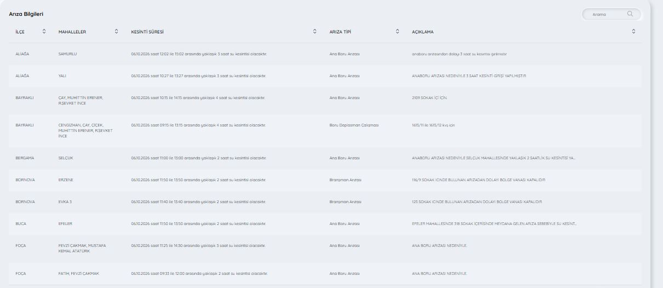Click the İLÇE column header label
This screenshot has height=288, width=663.
point(20,32)
